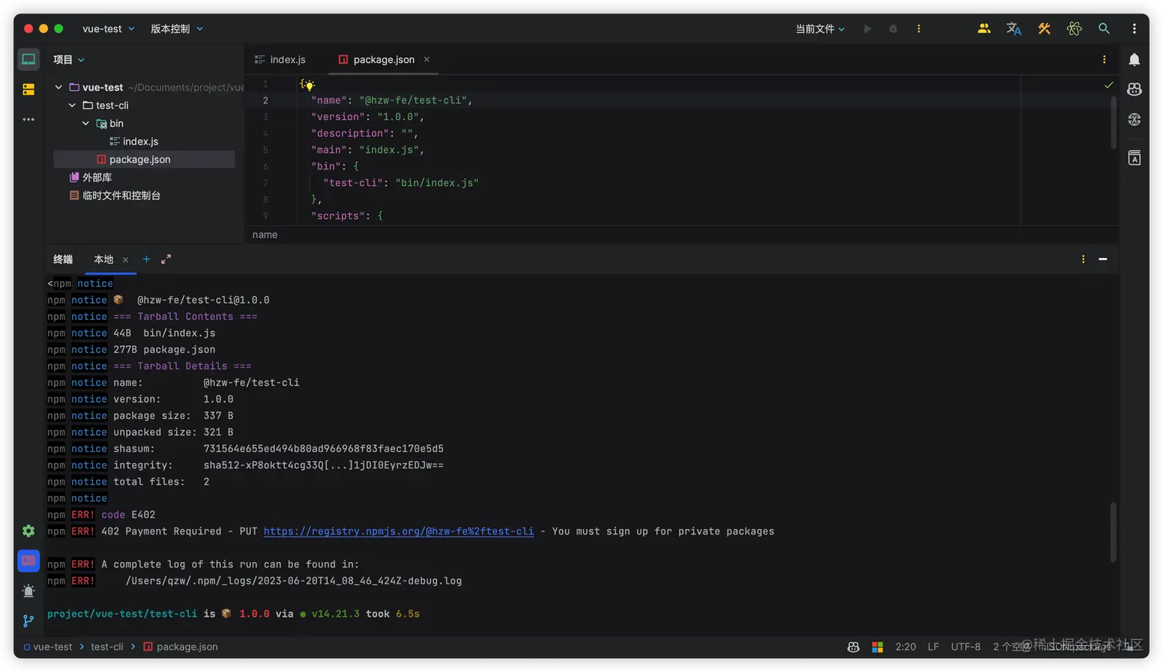Click the colorful Windows-style status icon
This screenshot has height=672, width=1163.
(878, 647)
